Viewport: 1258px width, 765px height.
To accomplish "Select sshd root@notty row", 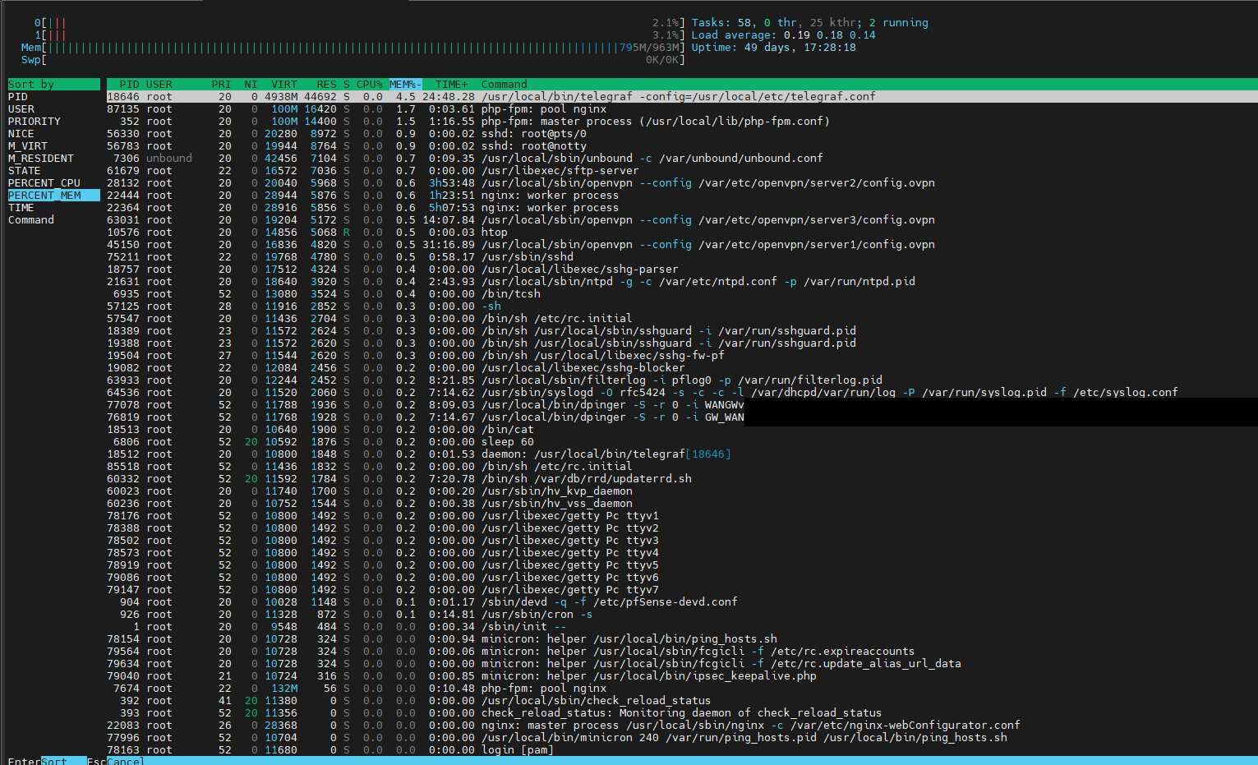I will [682, 146].
